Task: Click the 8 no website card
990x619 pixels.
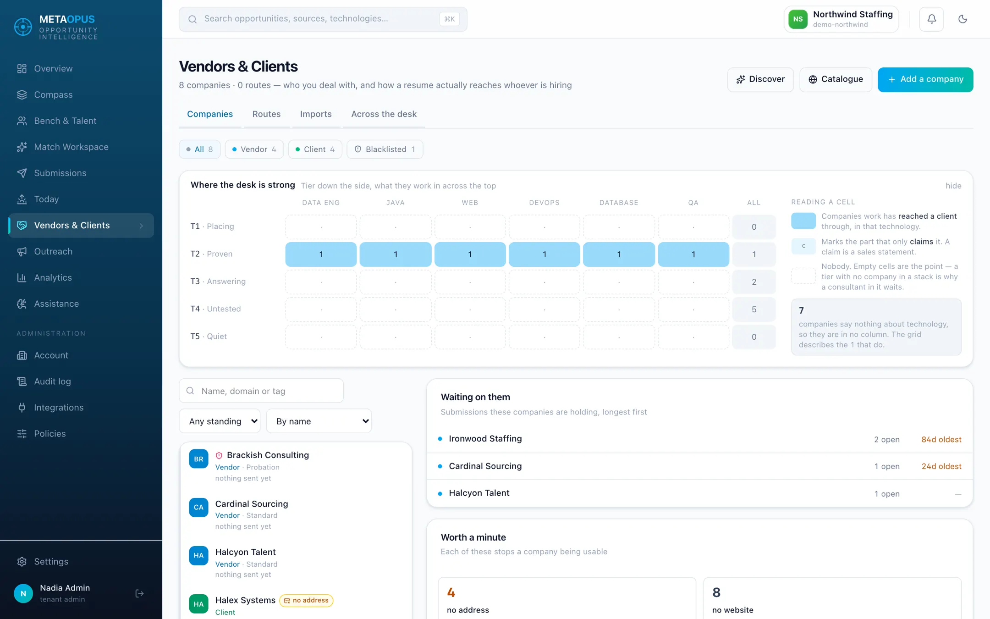Action: (832, 598)
